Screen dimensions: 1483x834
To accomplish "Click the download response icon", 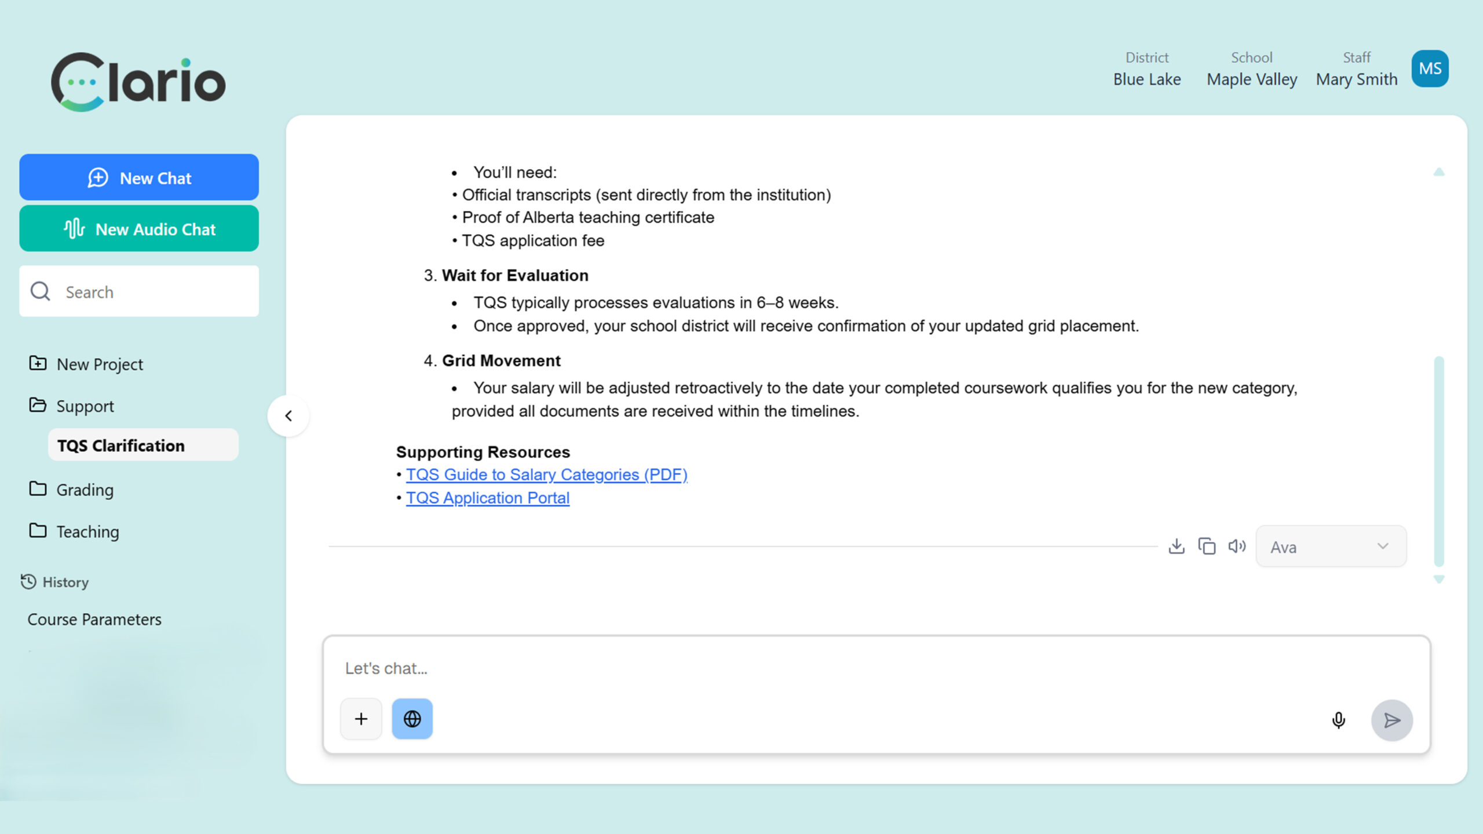I will [x=1177, y=546].
